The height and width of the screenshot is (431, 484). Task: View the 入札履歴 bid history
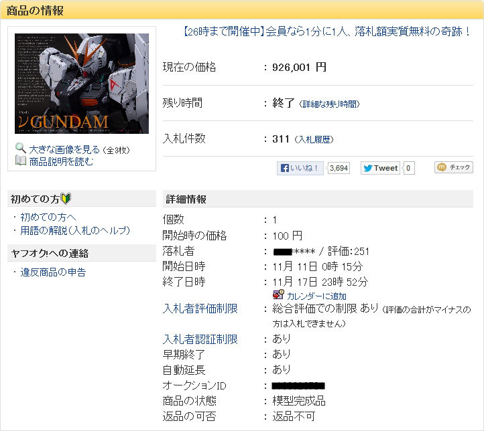click(x=314, y=140)
